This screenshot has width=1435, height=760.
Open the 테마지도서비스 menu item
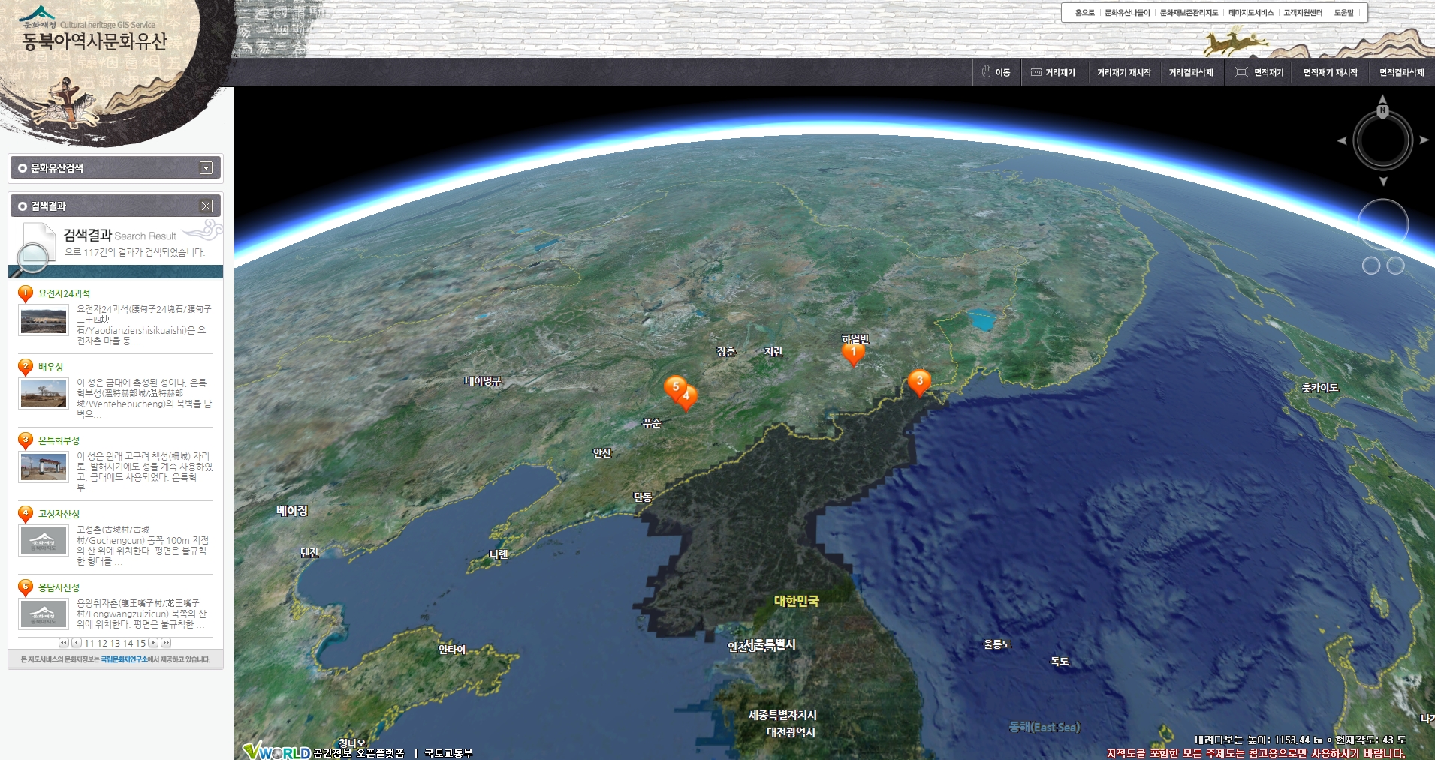(x=1251, y=13)
